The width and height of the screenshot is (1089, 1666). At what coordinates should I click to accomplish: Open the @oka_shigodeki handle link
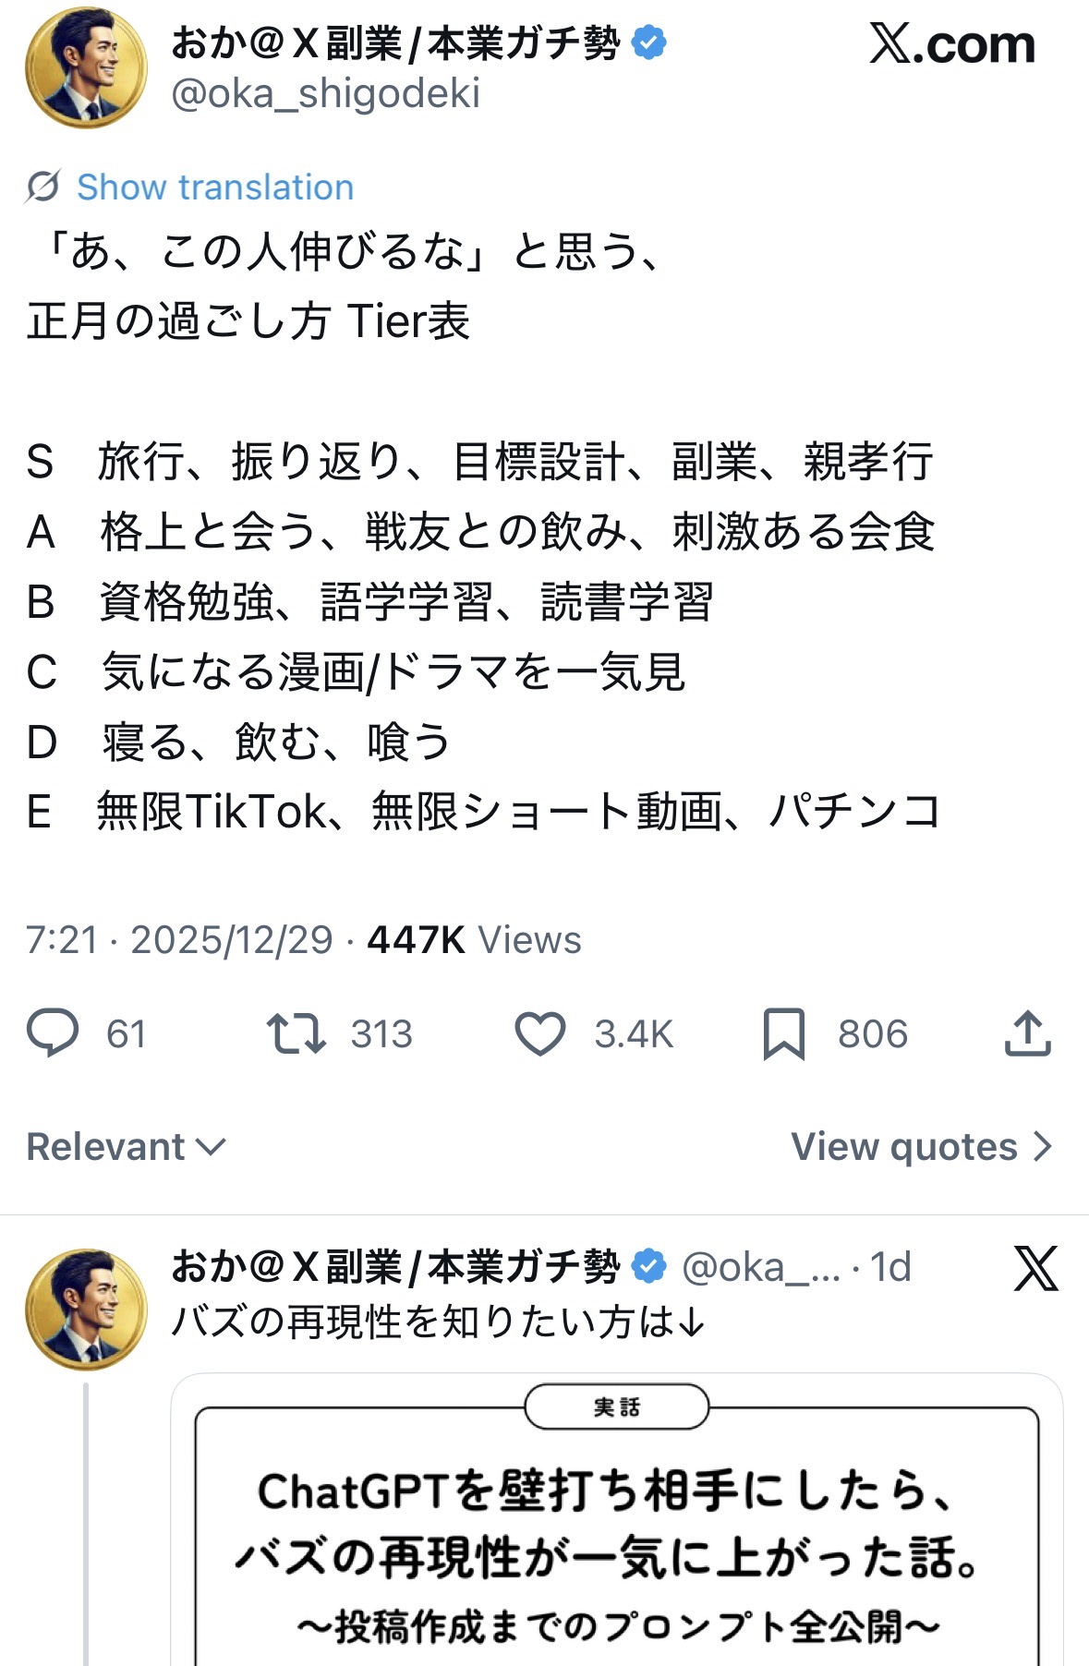325,93
